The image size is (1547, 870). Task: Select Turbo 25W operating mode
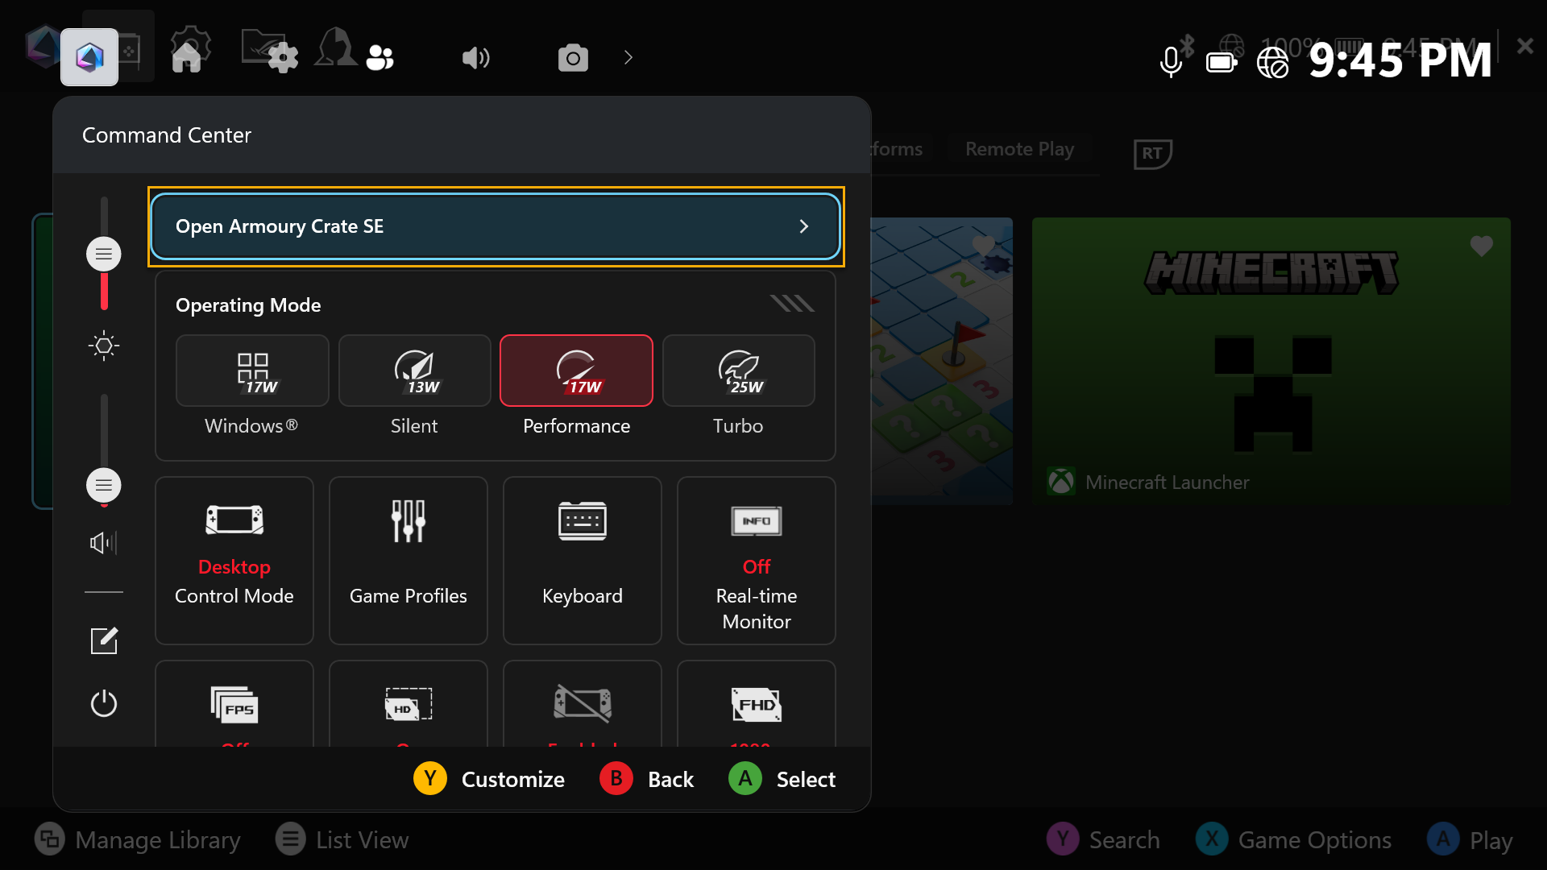pyautogui.click(x=738, y=371)
